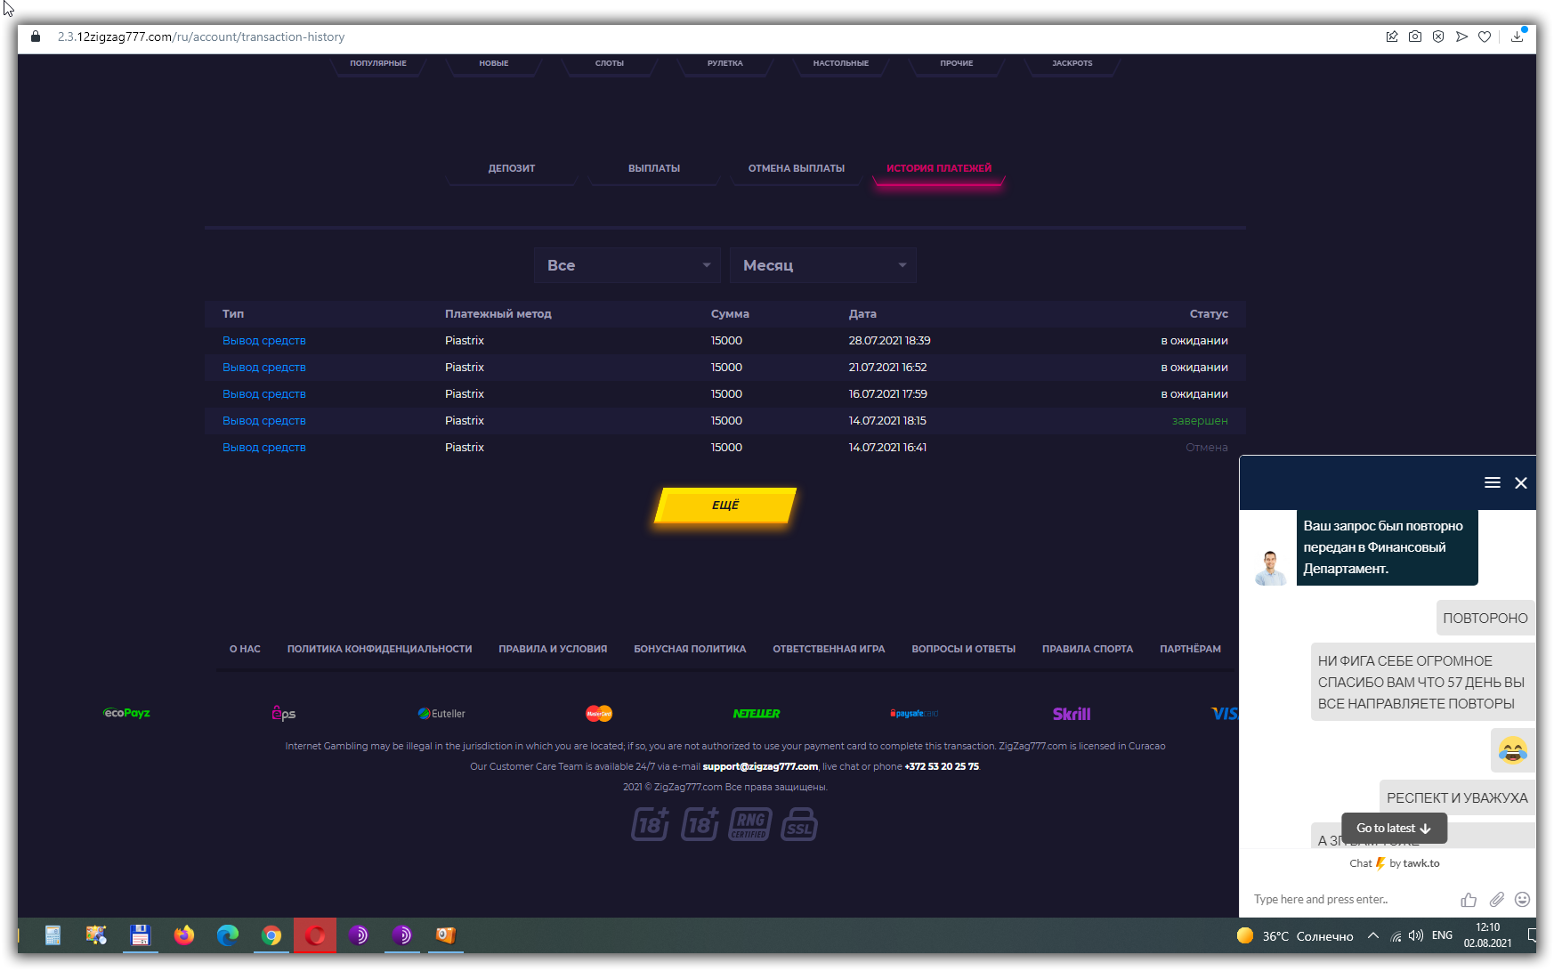Image resolution: width=1554 pixels, height=971 pixels.
Task: Click the 'завершен' status text
Action: [1200, 421]
